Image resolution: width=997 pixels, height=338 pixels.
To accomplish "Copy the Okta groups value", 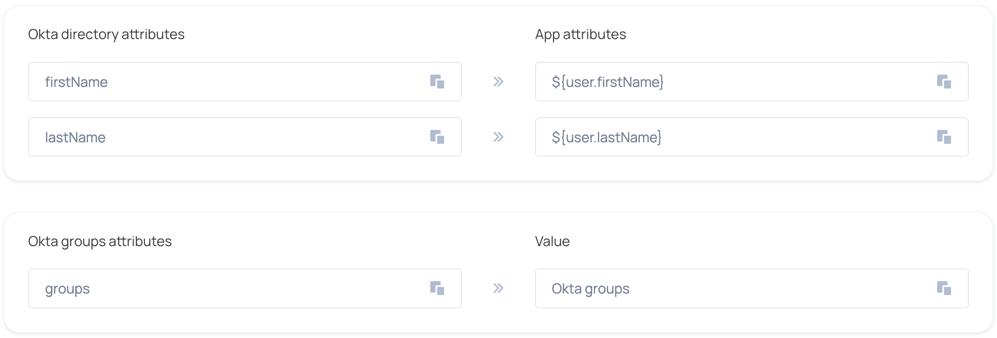I will [x=944, y=288].
